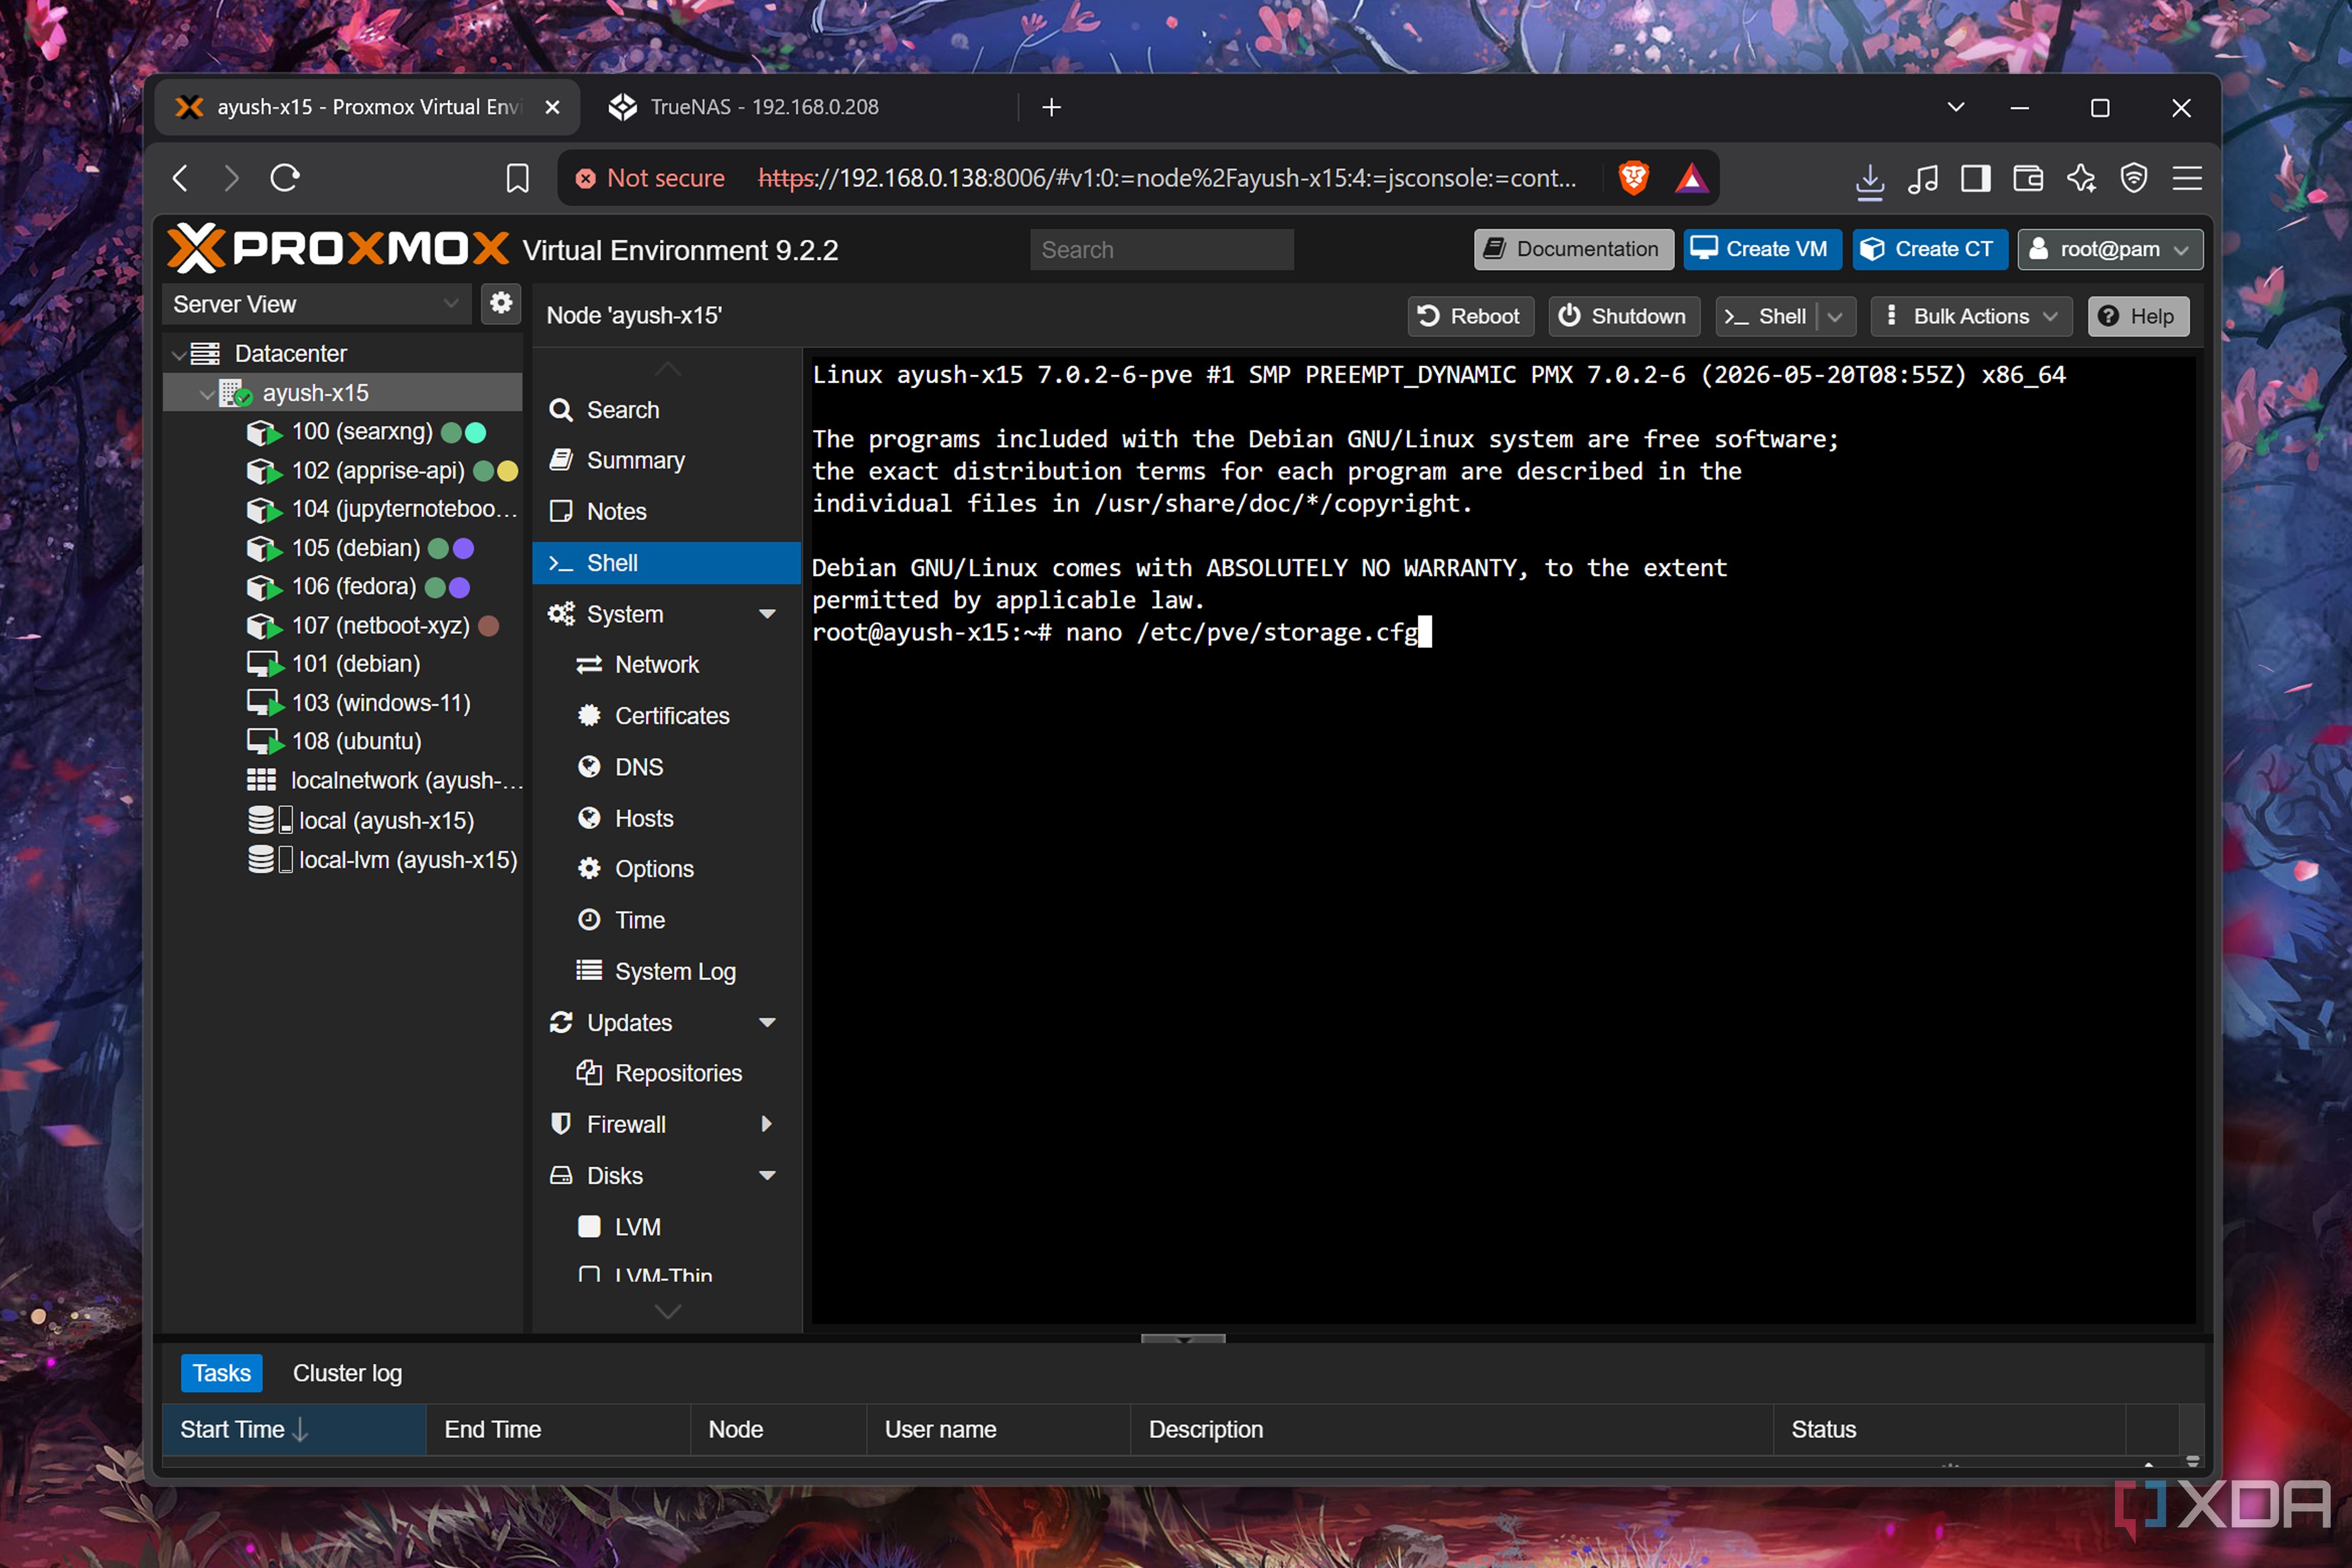The height and width of the screenshot is (1568, 2352).
Task: Open the Brave Wallet icon
Action: [2028, 179]
